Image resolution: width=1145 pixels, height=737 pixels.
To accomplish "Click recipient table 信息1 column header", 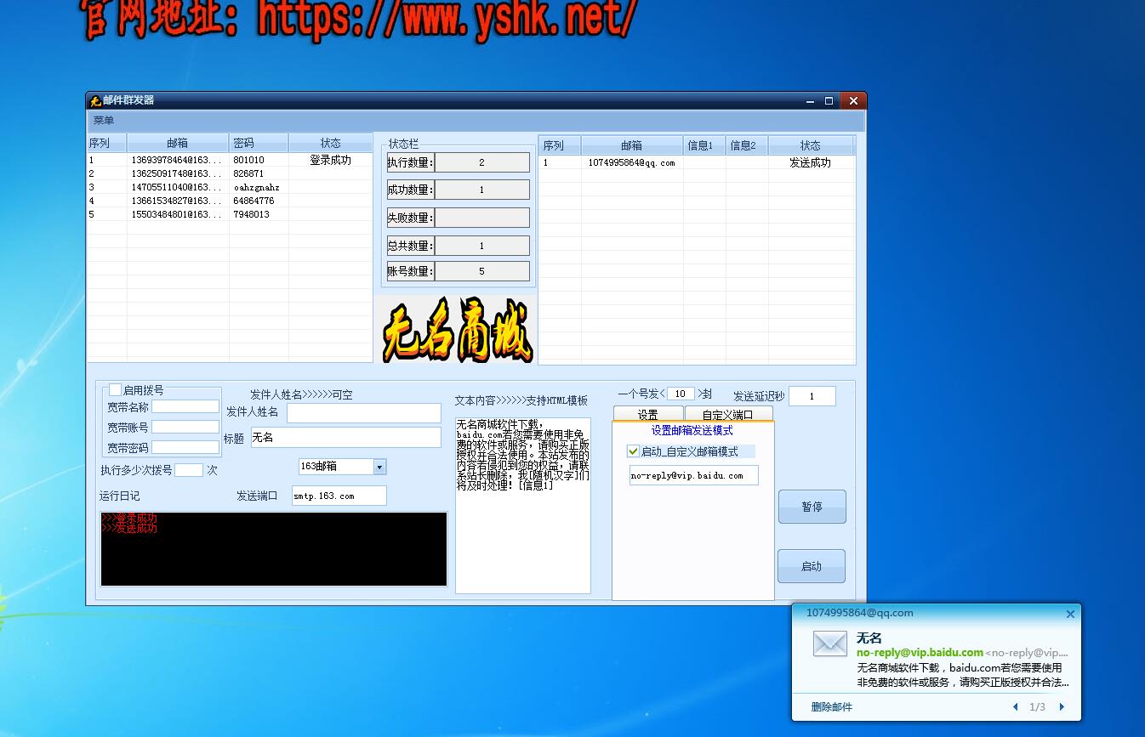I will [704, 145].
